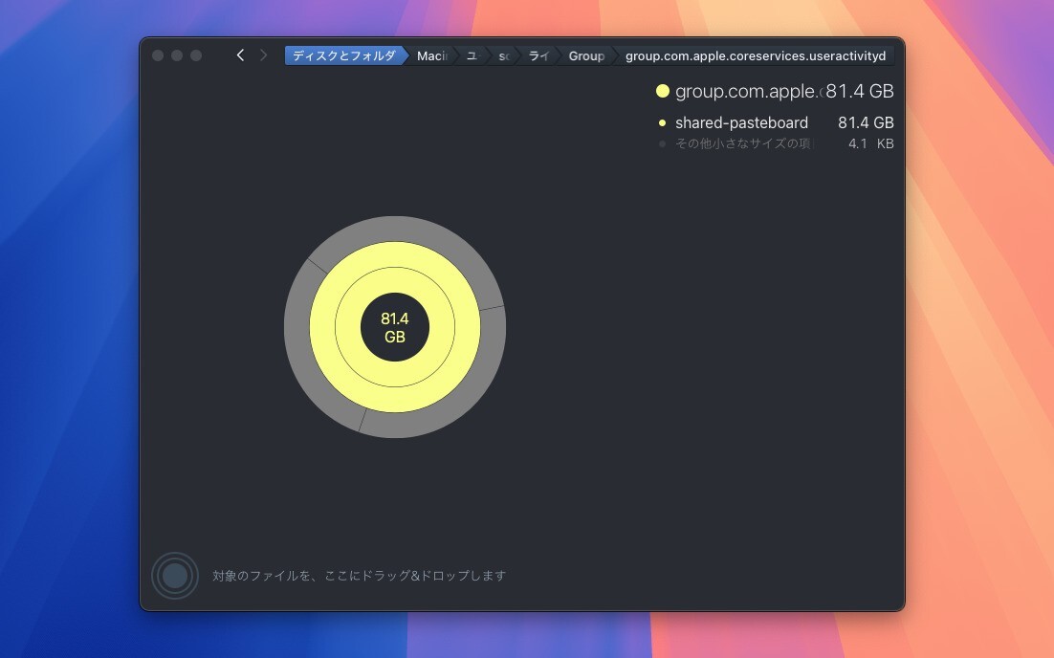Image resolution: width=1054 pixels, height=658 pixels.
Task: Click the group.com.apple.coreservices.useractivityd breadcrumb
Action: click(x=755, y=55)
